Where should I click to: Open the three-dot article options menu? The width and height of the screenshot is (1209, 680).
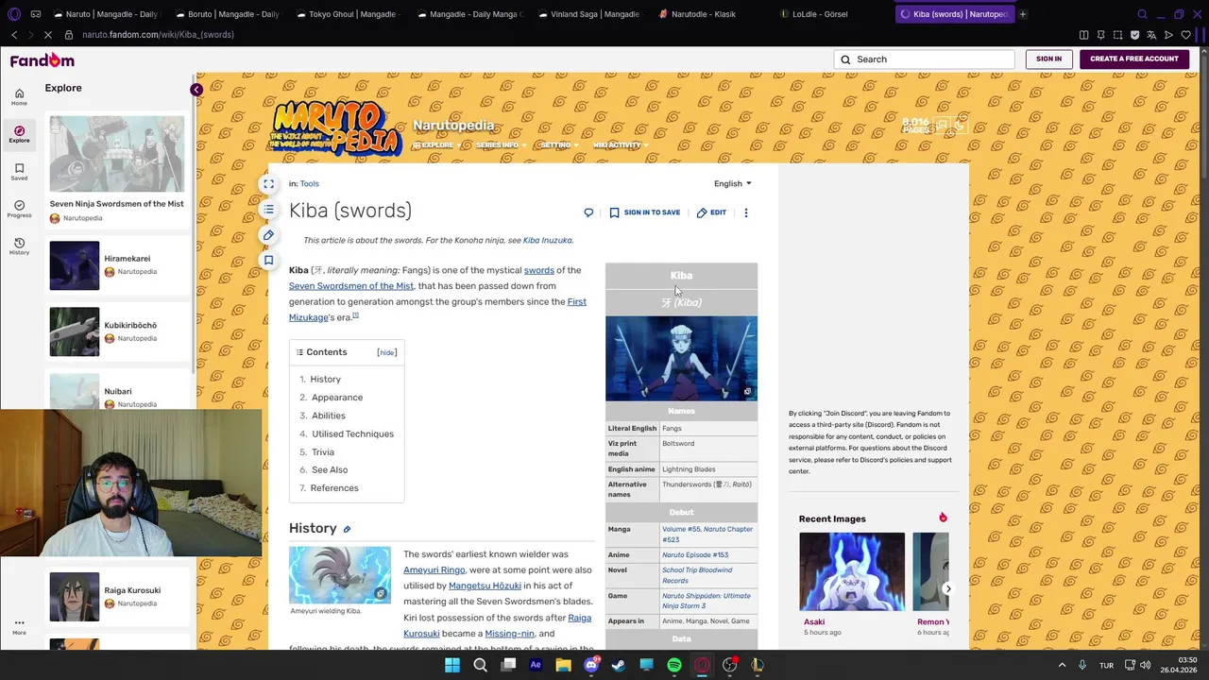[x=746, y=212]
